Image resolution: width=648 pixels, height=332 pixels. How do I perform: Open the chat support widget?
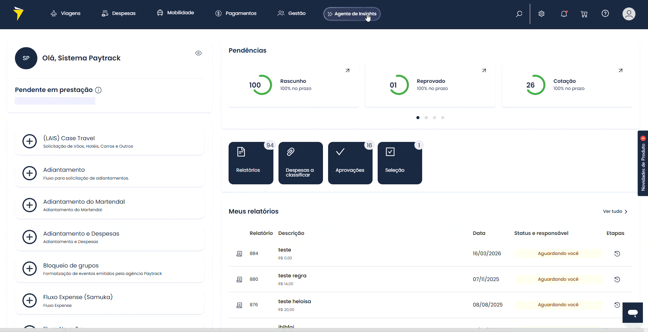pos(632,312)
